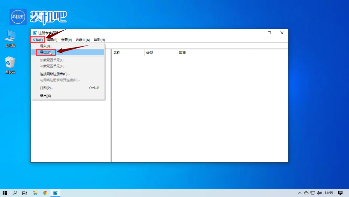Open the 文件(F) menu

click(x=39, y=40)
